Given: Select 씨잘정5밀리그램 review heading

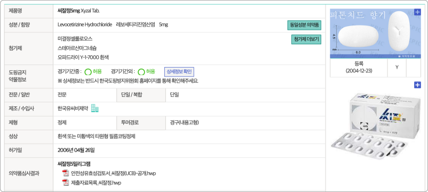Looking at the screenshot, I should click(74, 164).
